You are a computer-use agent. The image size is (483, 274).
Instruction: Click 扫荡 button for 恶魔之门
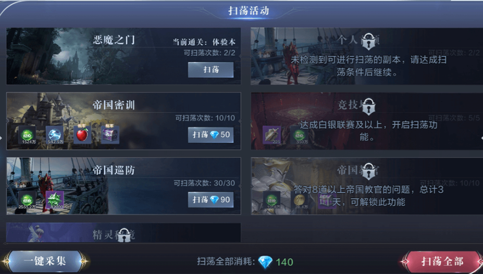coord(210,70)
